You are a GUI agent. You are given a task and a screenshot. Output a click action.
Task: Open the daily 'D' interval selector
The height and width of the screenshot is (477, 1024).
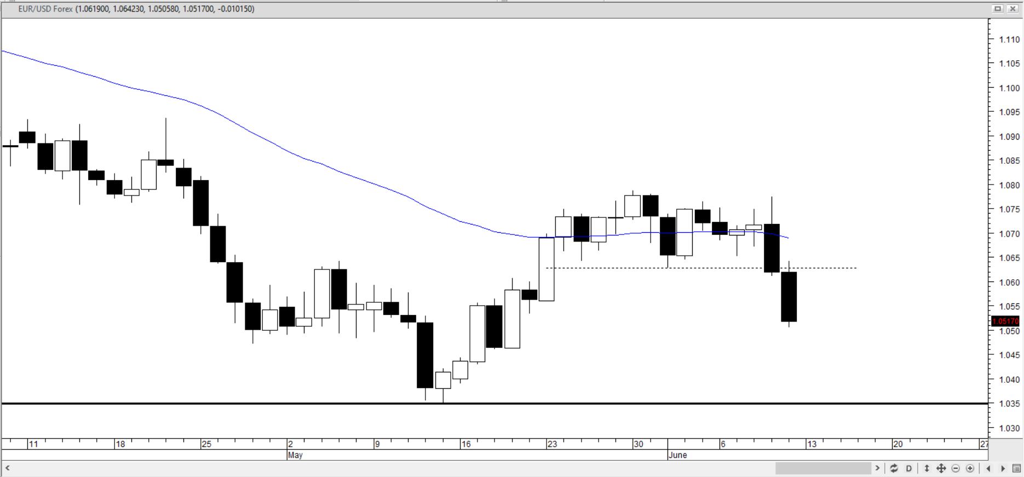point(909,468)
